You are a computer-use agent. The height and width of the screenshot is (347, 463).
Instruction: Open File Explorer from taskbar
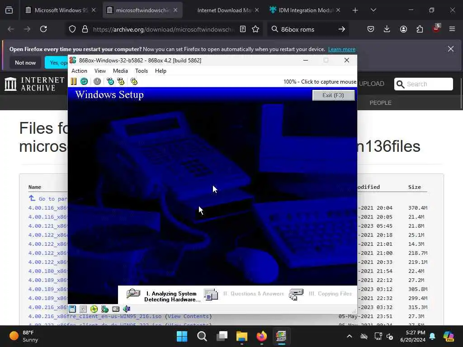tap(241, 336)
